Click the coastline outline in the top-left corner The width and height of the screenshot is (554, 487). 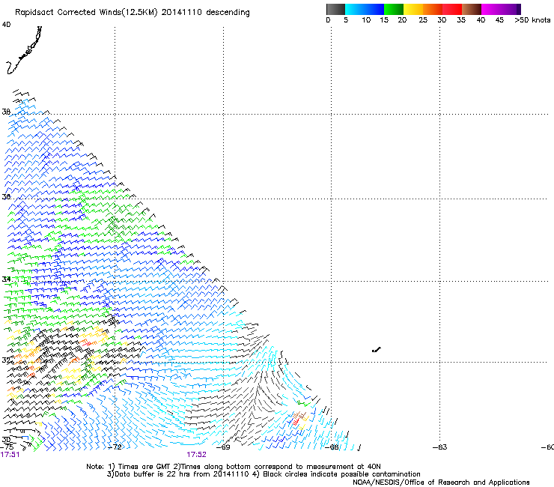[x=24, y=50]
